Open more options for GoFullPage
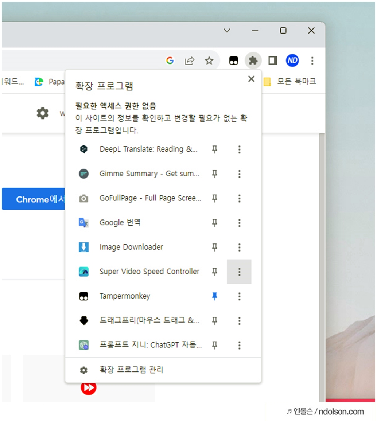377x421 pixels. coord(239,198)
